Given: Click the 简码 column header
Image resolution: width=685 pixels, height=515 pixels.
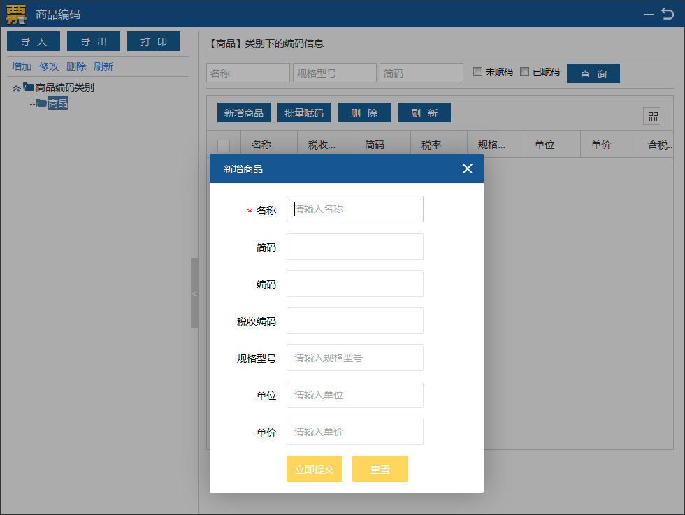Looking at the screenshot, I should coord(382,145).
